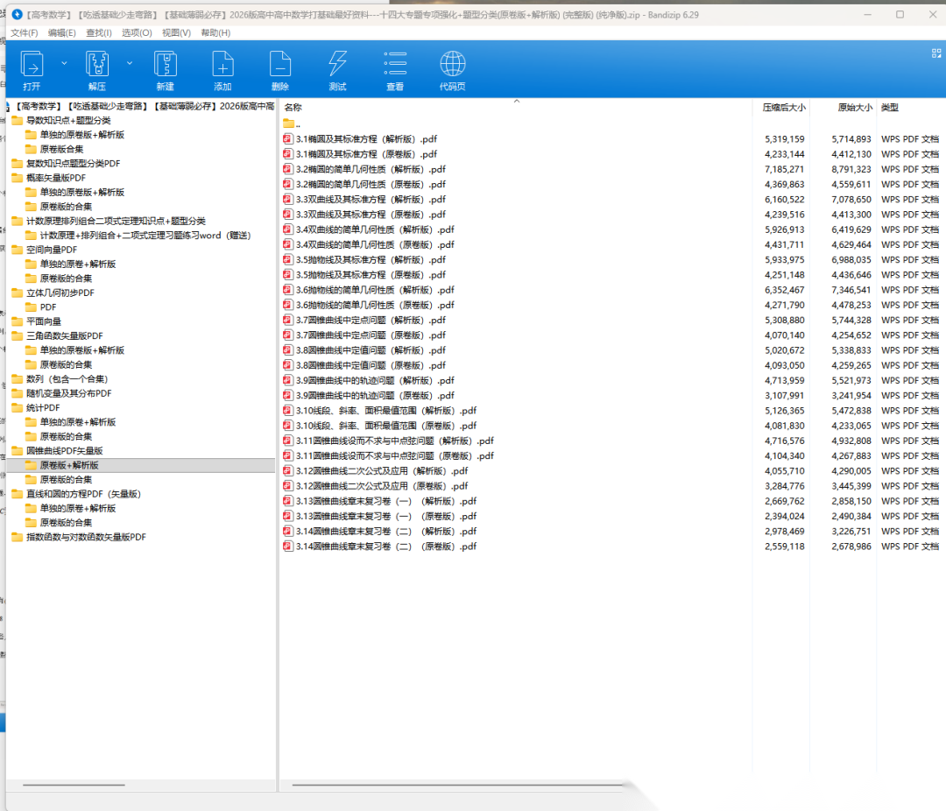This screenshot has height=811, width=946.
Task: Open the dropdown arrow next to 打开
Action: (x=64, y=63)
